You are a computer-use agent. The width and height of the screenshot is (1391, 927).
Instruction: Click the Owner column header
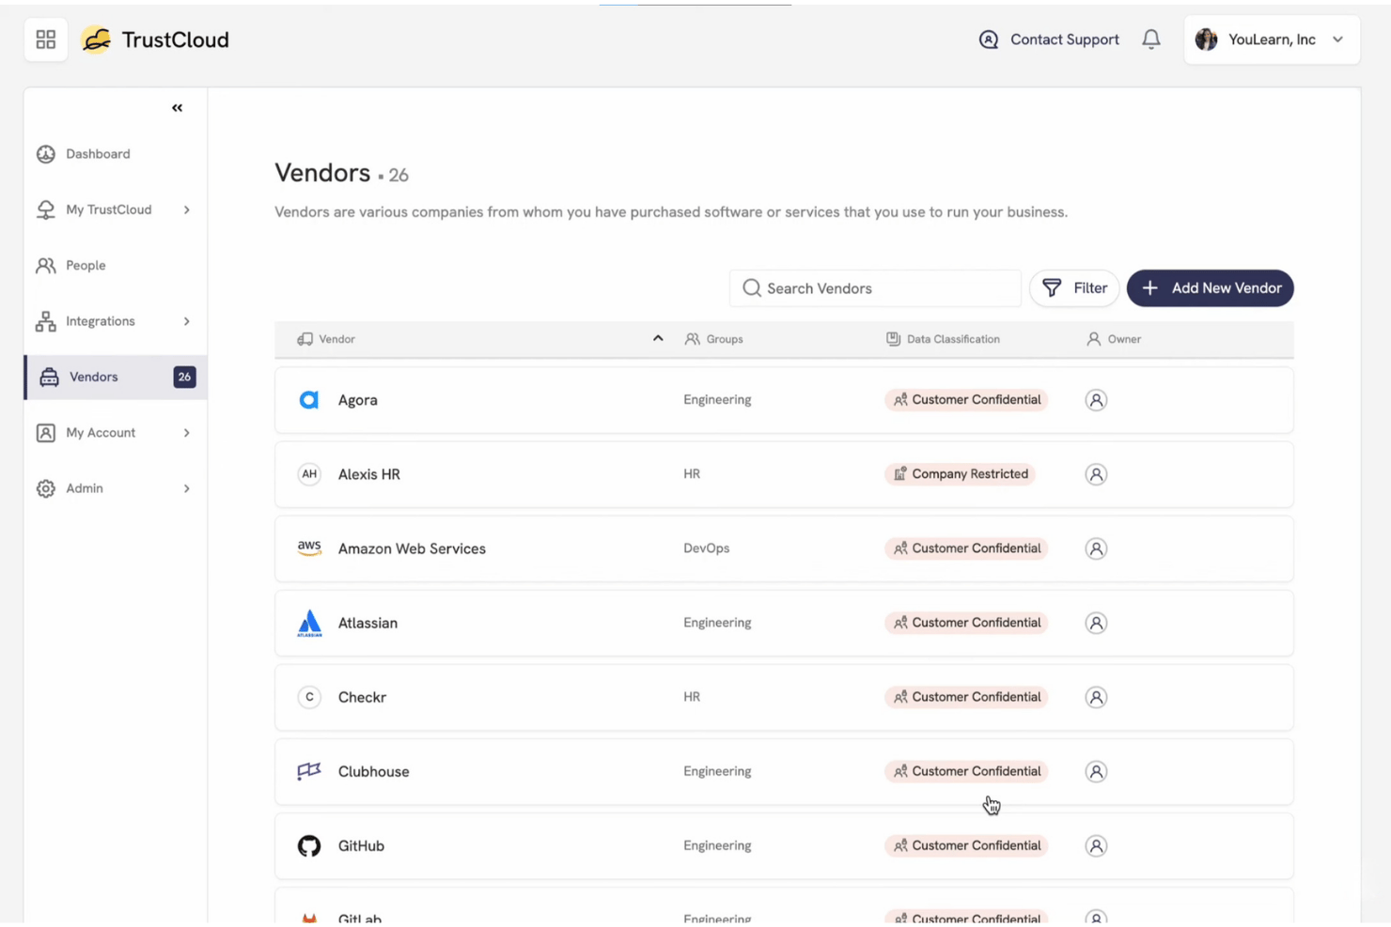point(1114,339)
